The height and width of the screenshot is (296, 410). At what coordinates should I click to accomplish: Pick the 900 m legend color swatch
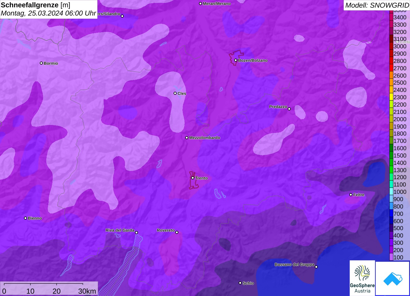coord(391,199)
